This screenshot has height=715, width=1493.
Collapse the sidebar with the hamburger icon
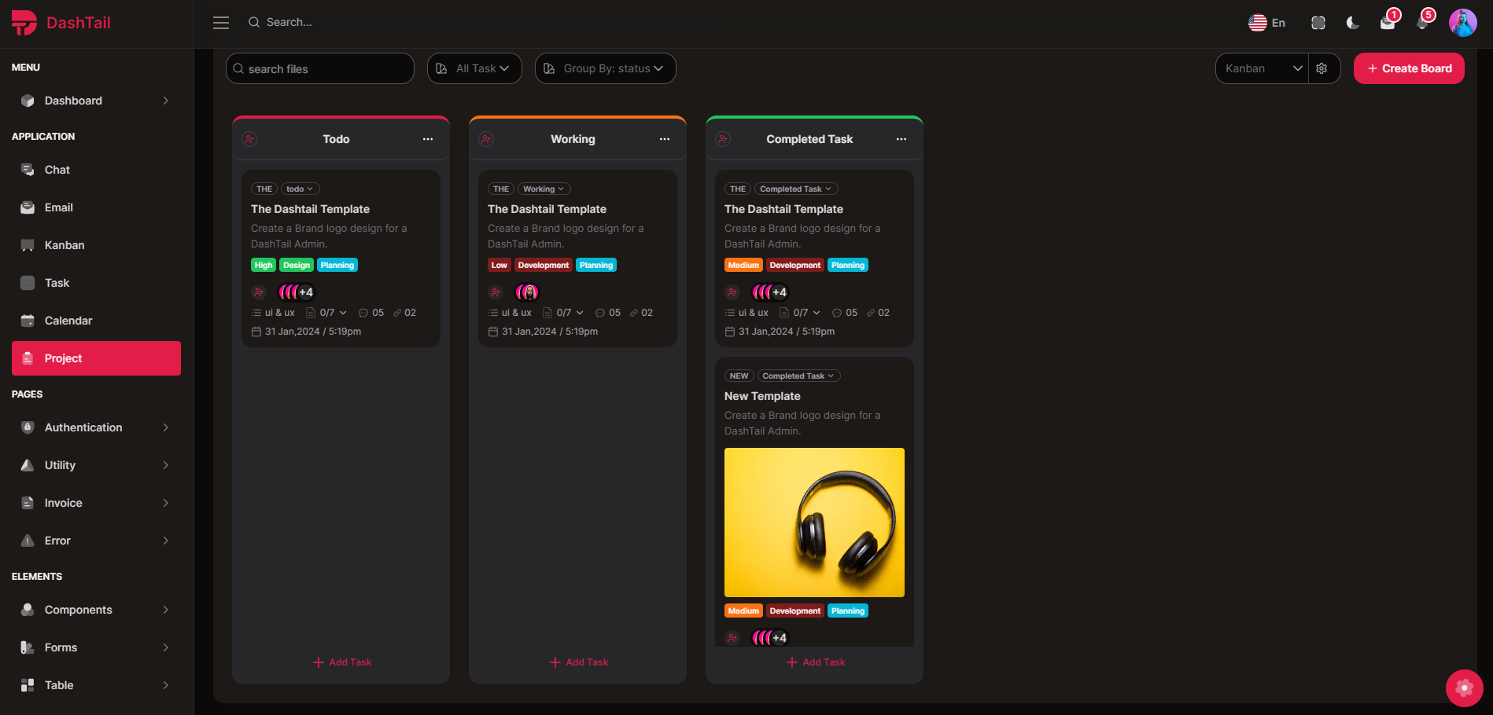tap(221, 22)
